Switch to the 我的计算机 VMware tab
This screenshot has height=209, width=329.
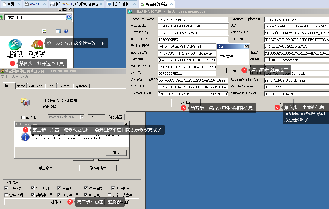point(121,4)
